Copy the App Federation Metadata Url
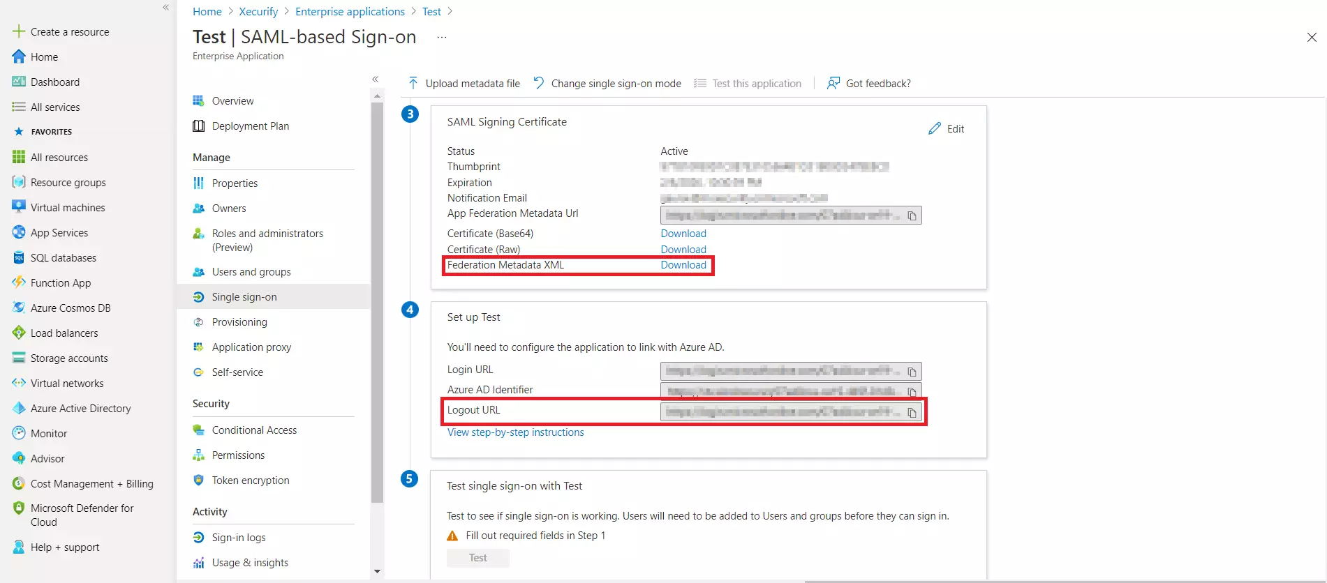The image size is (1327, 583). (x=912, y=215)
